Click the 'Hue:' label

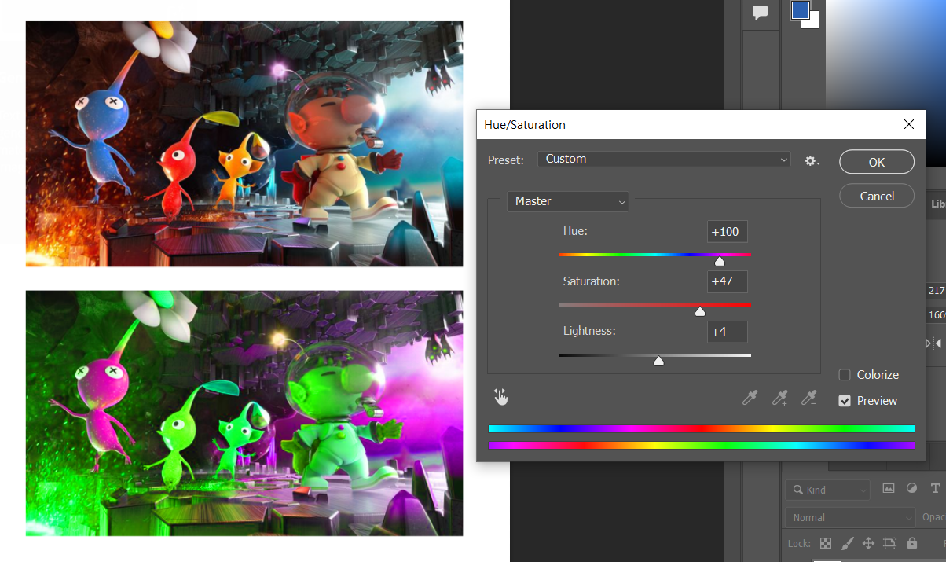coord(575,231)
